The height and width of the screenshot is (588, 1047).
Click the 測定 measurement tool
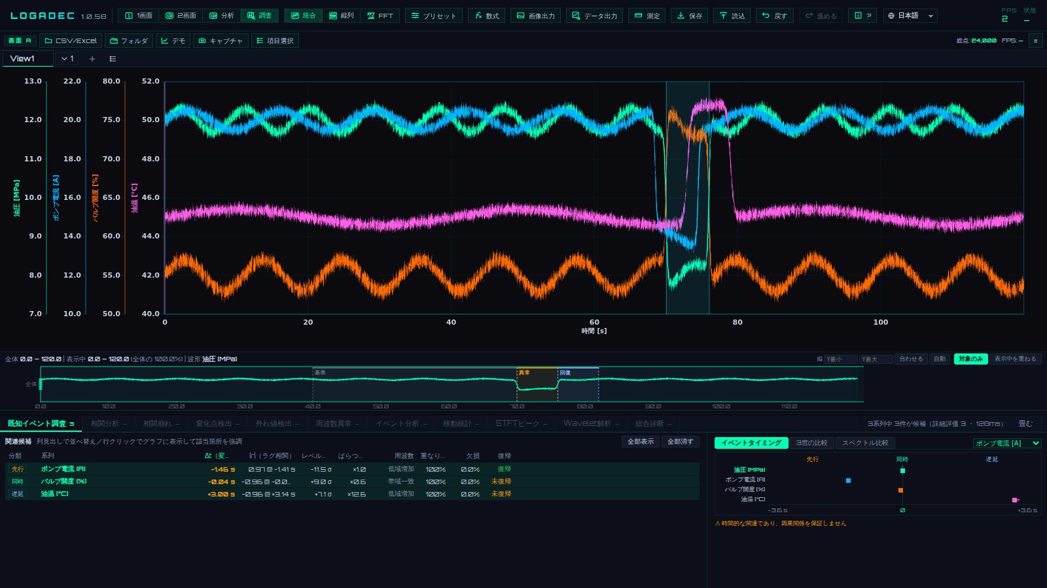coord(647,16)
